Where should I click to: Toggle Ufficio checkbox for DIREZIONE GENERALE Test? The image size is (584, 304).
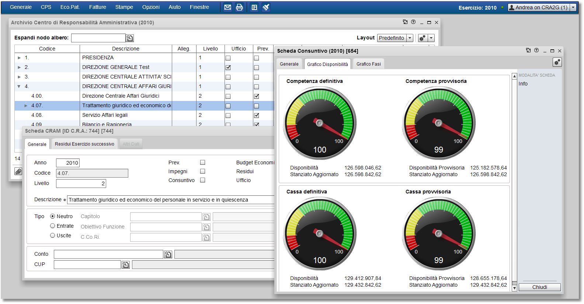pos(228,67)
